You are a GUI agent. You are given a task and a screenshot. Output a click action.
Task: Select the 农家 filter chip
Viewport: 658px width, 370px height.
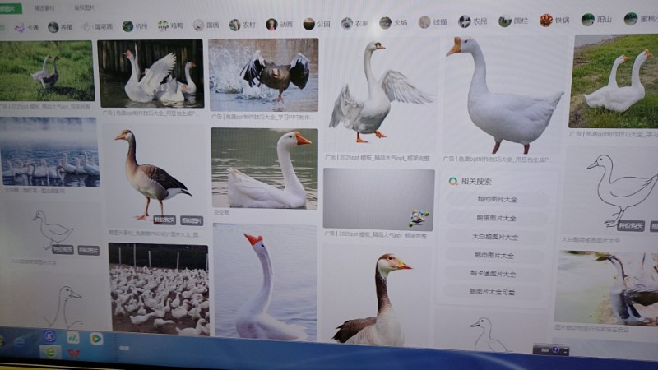354,24
